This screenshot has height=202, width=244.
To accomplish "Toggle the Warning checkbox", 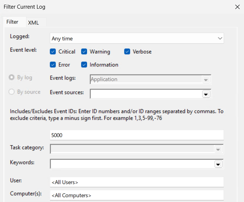I will (84, 52).
